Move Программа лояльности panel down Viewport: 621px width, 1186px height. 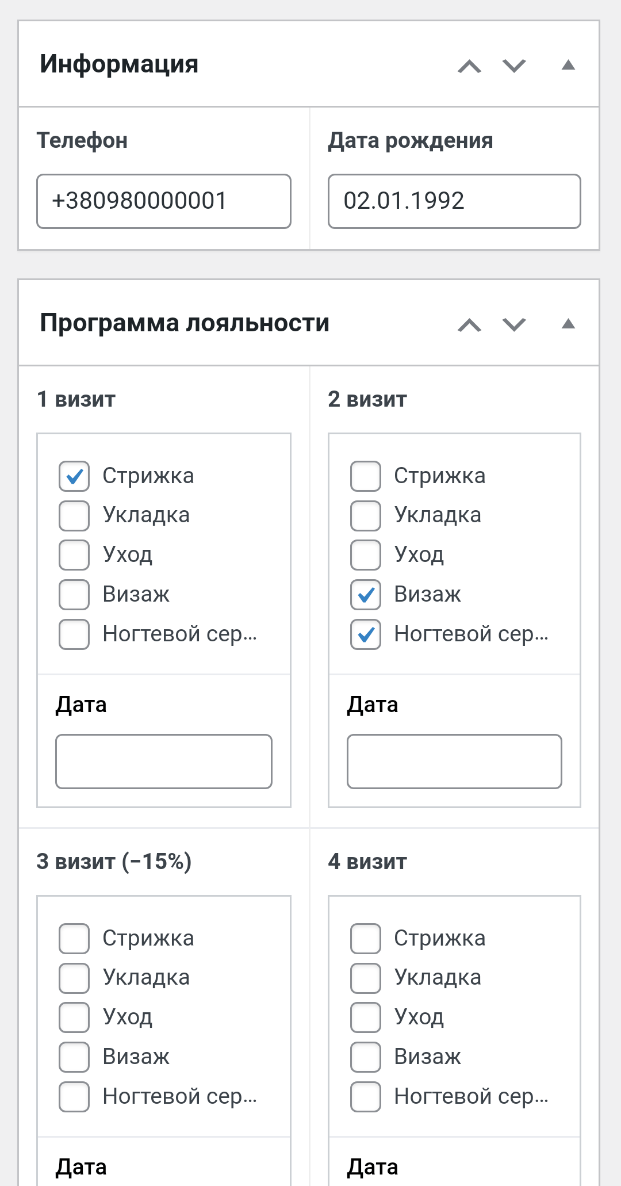pos(514,324)
